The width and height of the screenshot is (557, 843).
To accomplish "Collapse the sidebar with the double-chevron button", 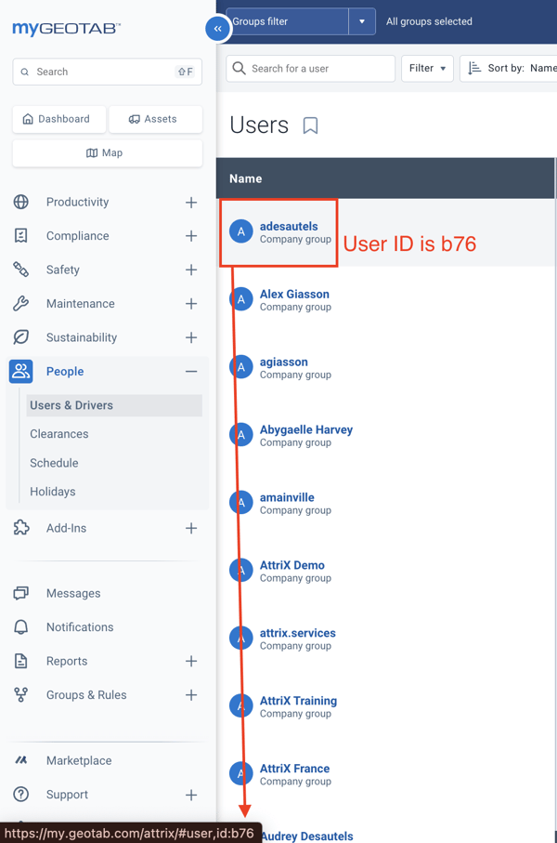I will 217,29.
